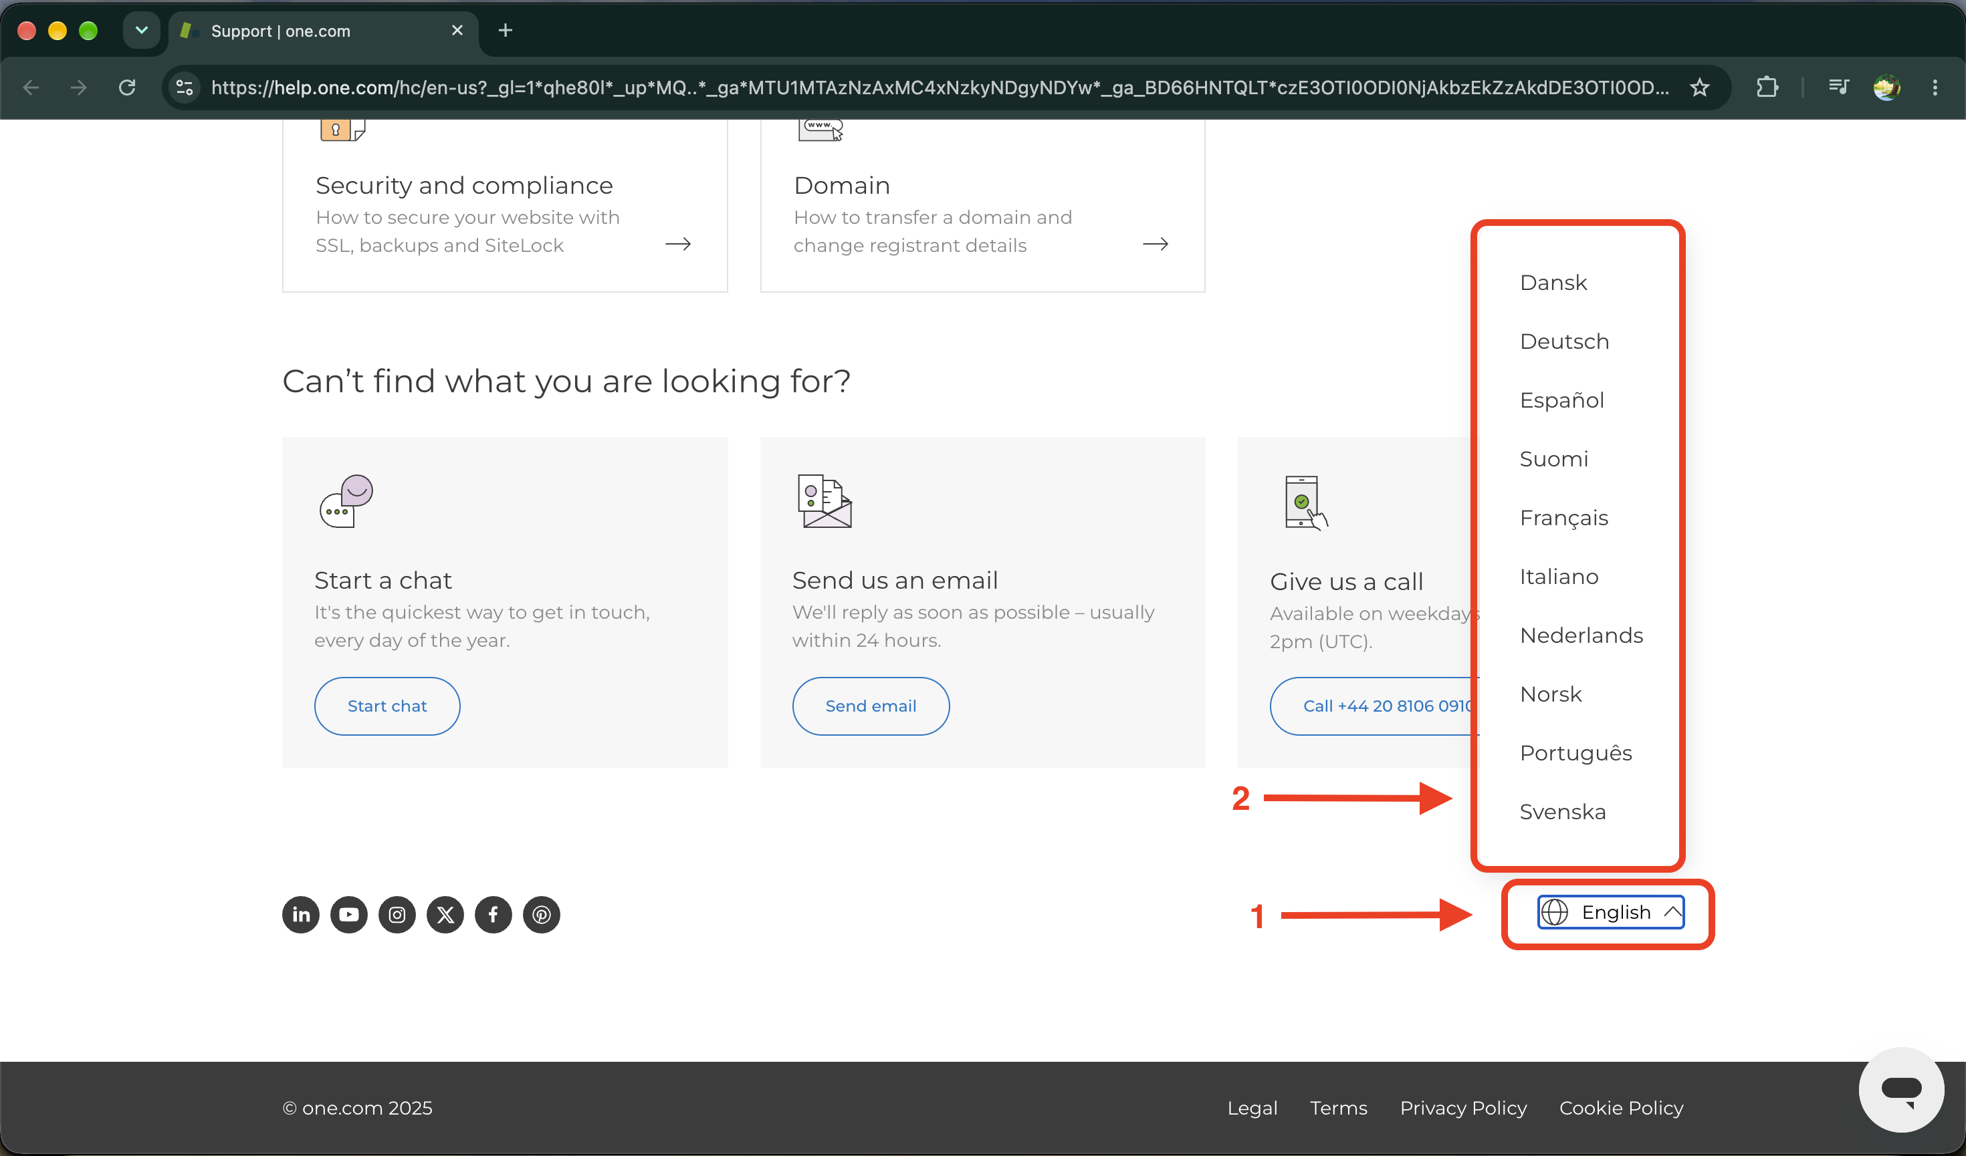This screenshot has width=1966, height=1156.
Task: Open the LinkedIn social icon
Action: point(300,914)
